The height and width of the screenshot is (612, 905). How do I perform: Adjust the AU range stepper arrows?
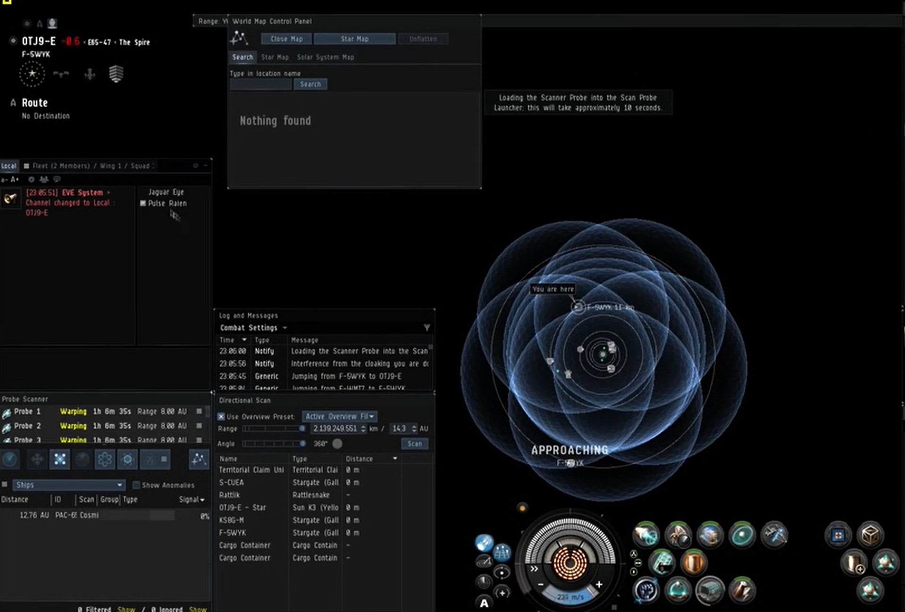414,428
